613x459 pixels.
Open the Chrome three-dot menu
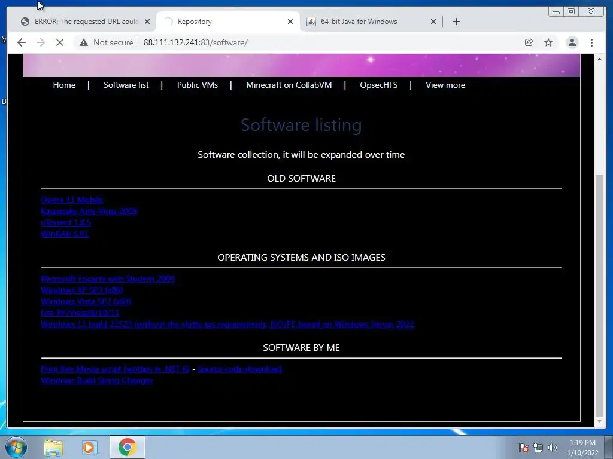point(591,42)
